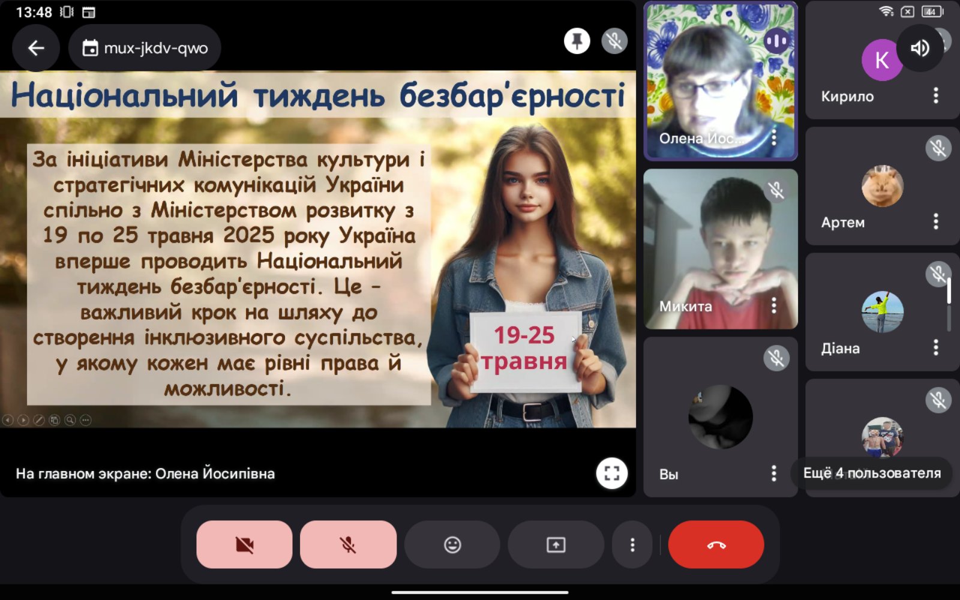Open the options menu for Кирило
Screen dimensions: 960x600
pos(936,95)
